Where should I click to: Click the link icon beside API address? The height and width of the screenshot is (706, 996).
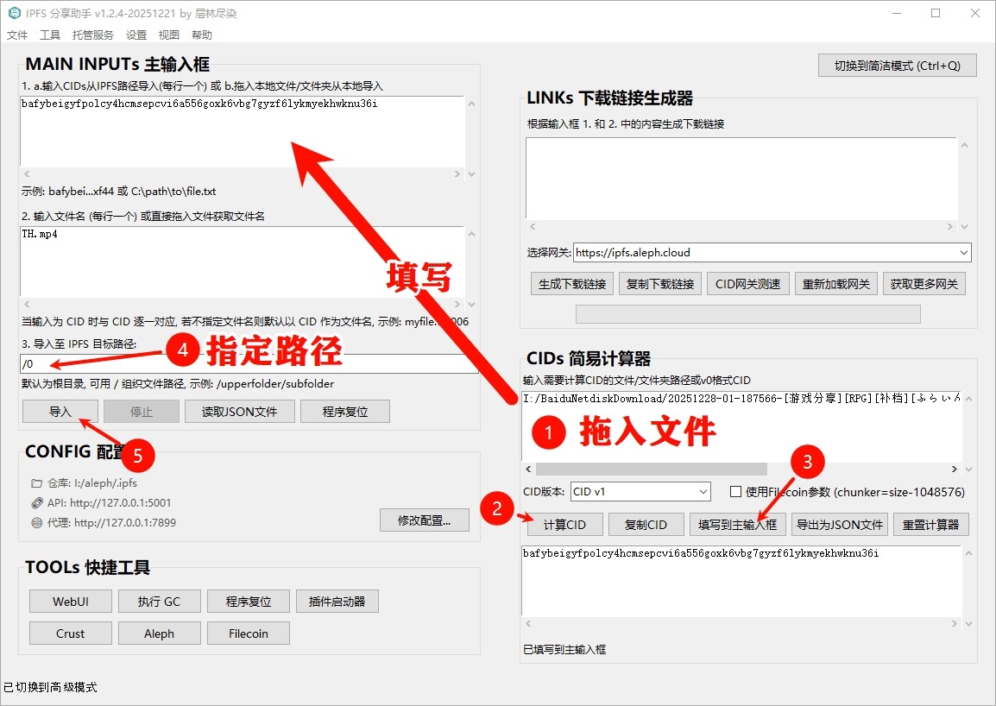coord(36,502)
